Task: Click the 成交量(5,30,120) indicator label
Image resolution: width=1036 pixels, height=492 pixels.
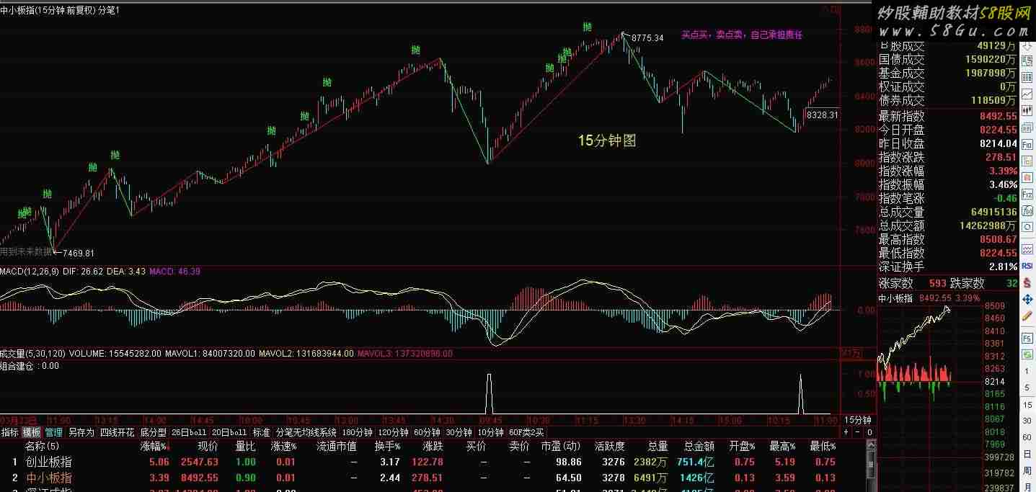Action: (x=32, y=354)
